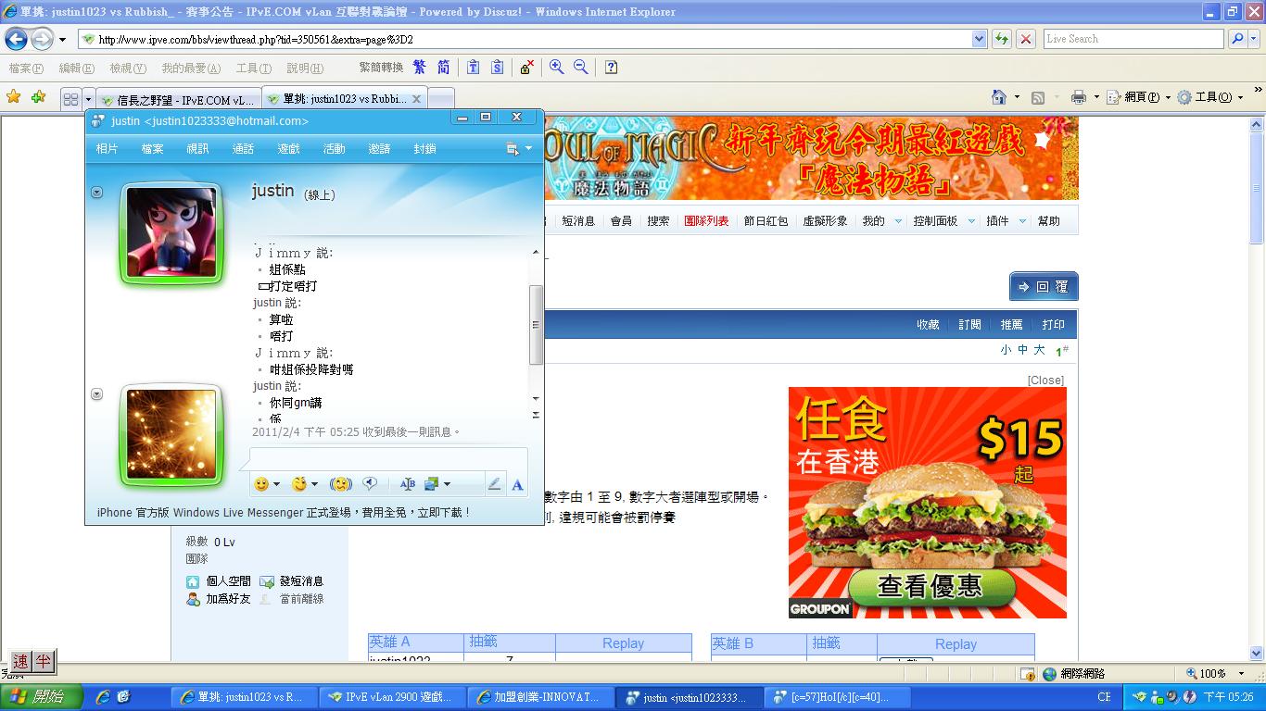Click the chat history scrollbar thumb
Viewport: 1266px width, 711px height.
click(536, 324)
